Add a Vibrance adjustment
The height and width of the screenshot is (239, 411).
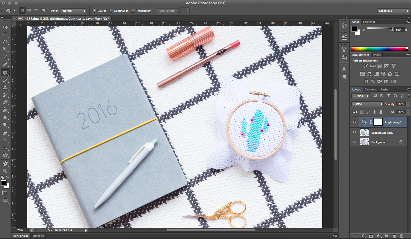point(394,66)
